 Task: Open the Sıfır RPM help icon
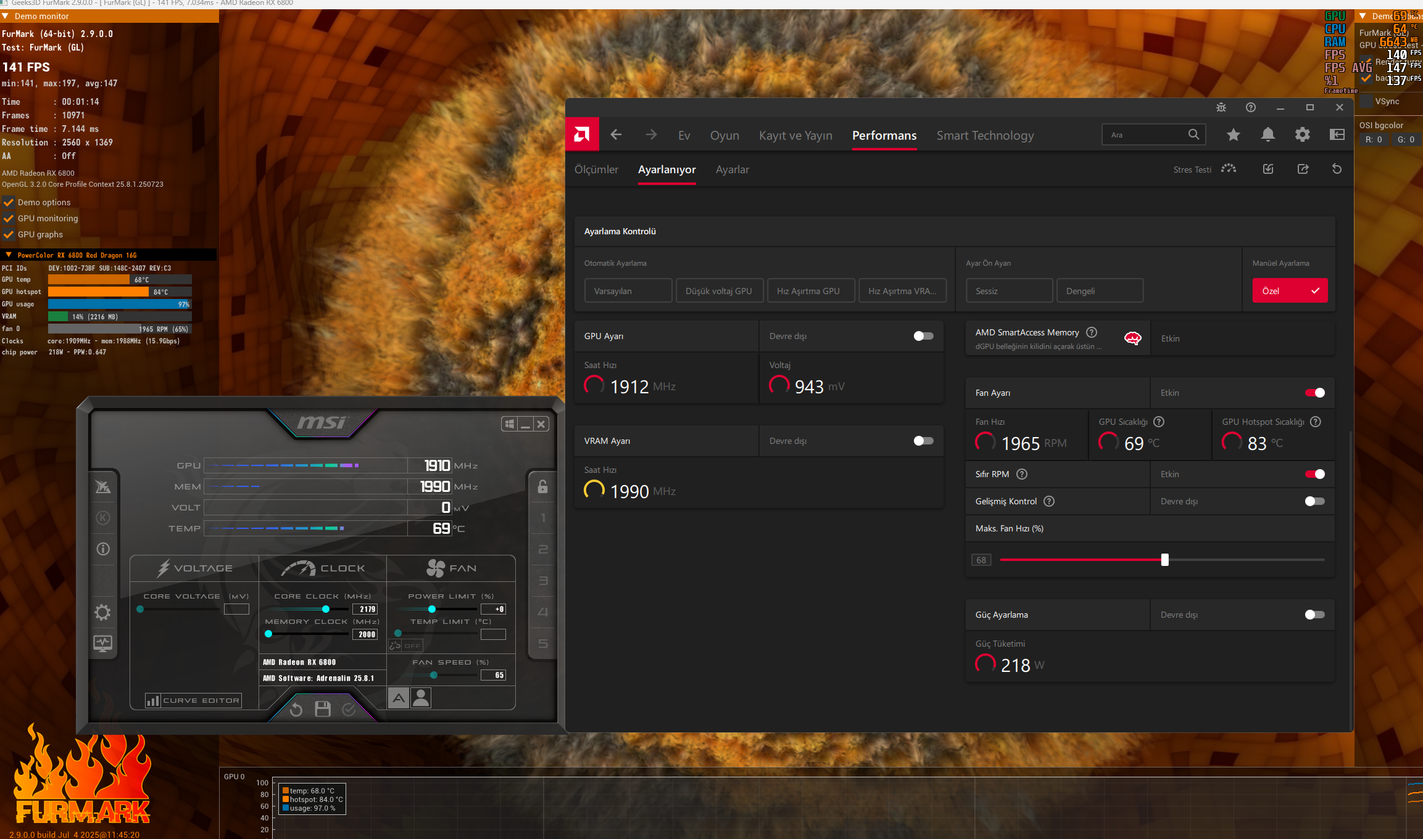click(1022, 474)
